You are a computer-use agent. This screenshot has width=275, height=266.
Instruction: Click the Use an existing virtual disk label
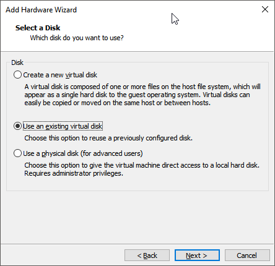[x=63, y=126]
